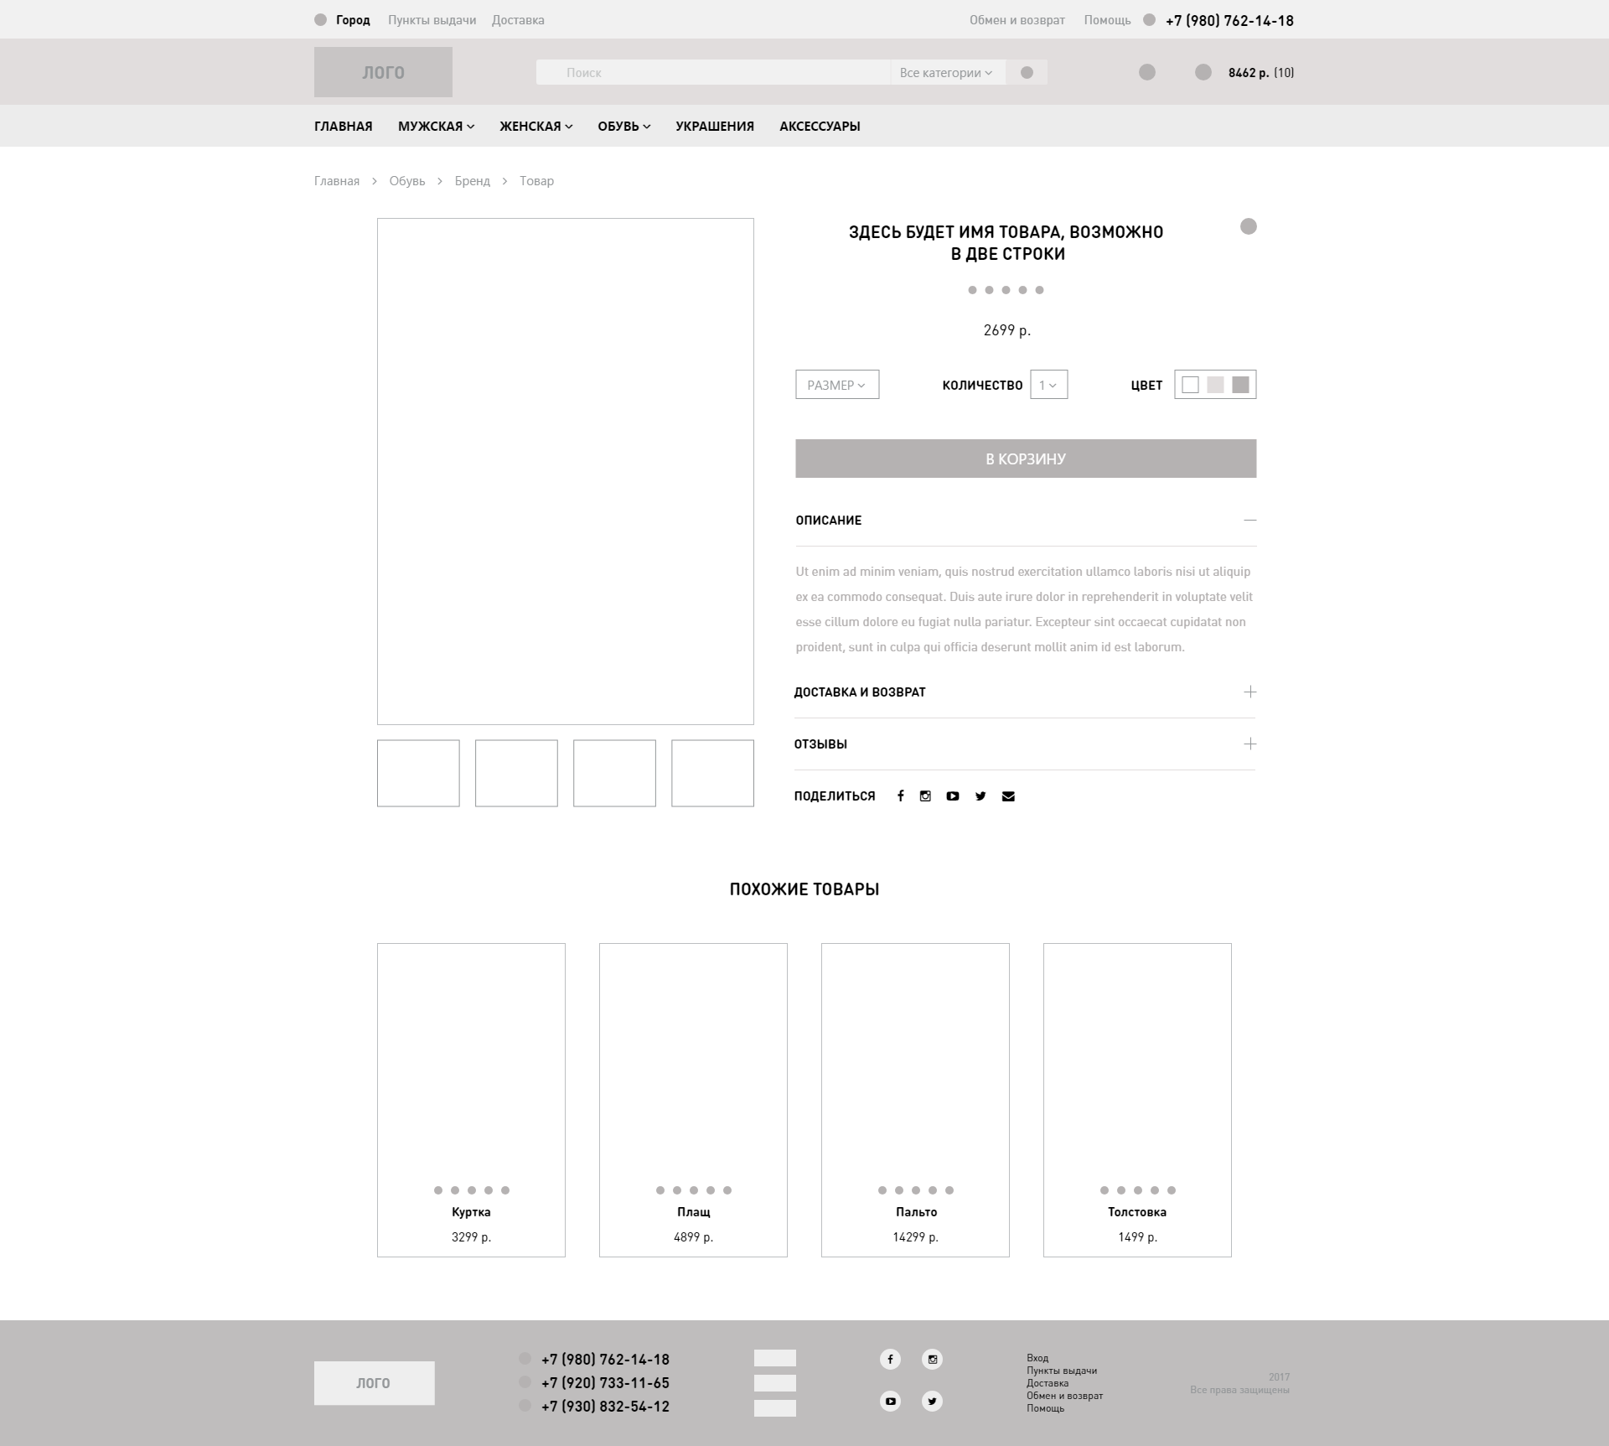Select the dark gray color swatch
Viewport: 1609px width, 1446px height.
[1240, 385]
